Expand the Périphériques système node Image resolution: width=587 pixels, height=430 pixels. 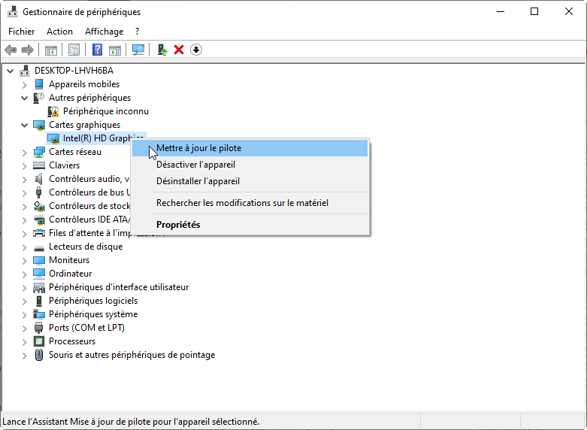[24, 315]
